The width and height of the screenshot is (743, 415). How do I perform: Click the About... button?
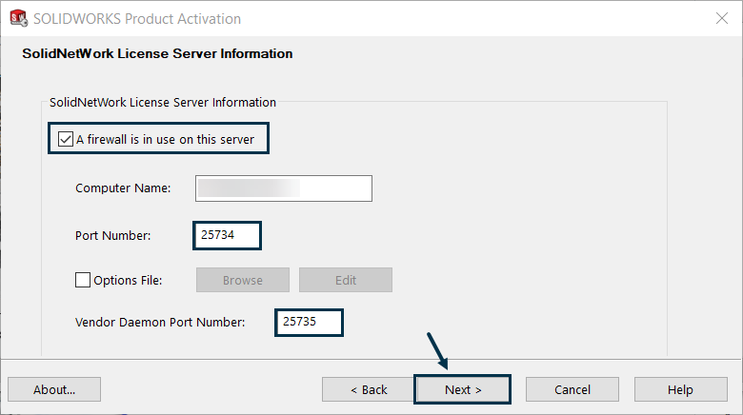(54, 389)
